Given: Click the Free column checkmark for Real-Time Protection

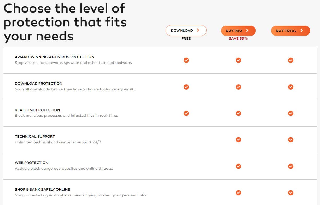Looking at the screenshot, I should tap(186, 113).
